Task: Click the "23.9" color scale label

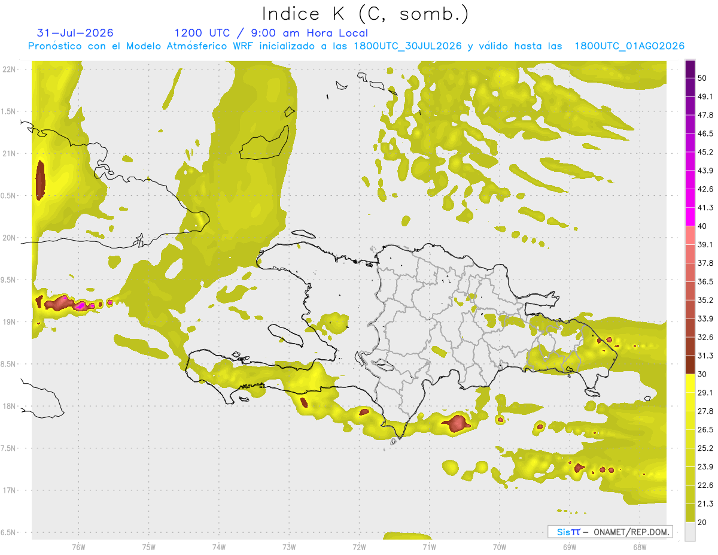Action: pyautogui.click(x=705, y=467)
